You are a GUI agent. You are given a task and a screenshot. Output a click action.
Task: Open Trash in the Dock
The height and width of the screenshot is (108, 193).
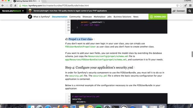click(162, 106)
